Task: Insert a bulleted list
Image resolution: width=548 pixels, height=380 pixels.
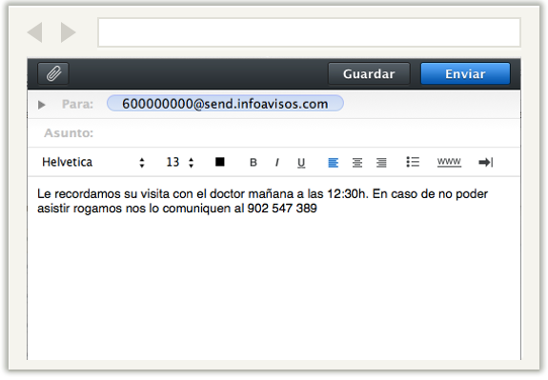Action: pyautogui.click(x=413, y=162)
